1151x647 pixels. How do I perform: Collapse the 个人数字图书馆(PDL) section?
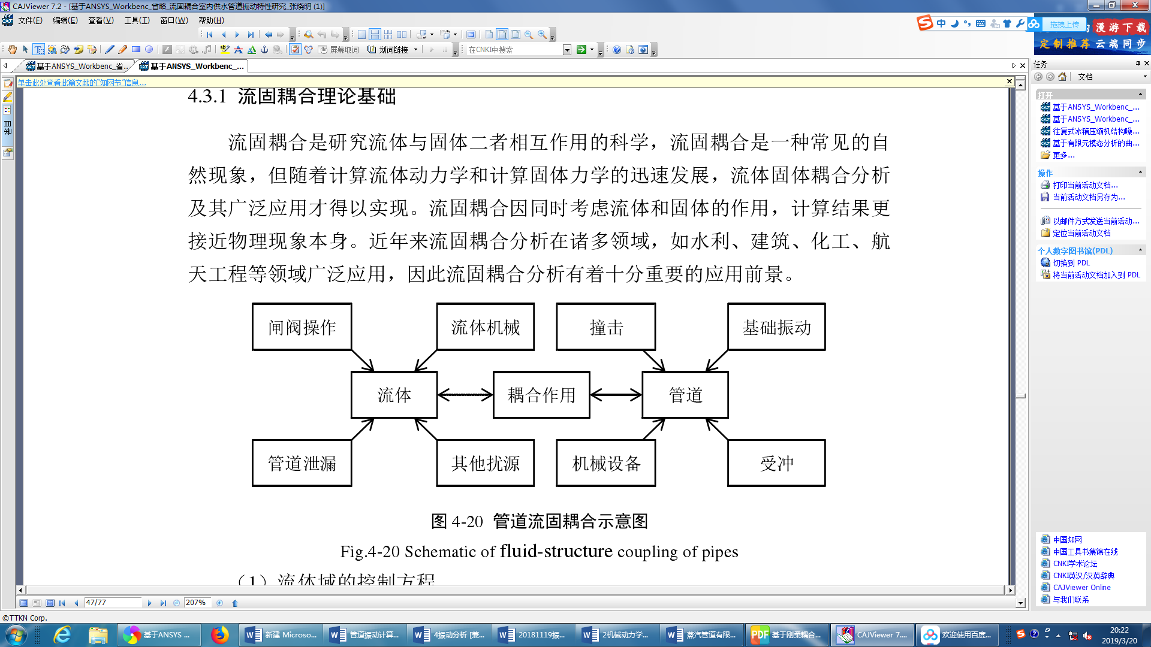click(x=1140, y=250)
